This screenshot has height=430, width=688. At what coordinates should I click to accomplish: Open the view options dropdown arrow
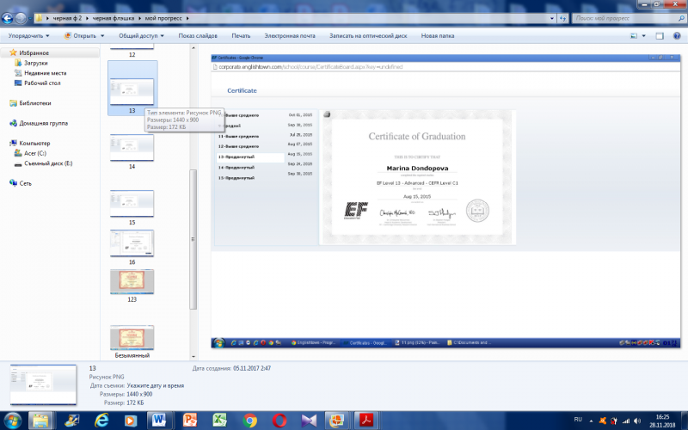[643, 36]
